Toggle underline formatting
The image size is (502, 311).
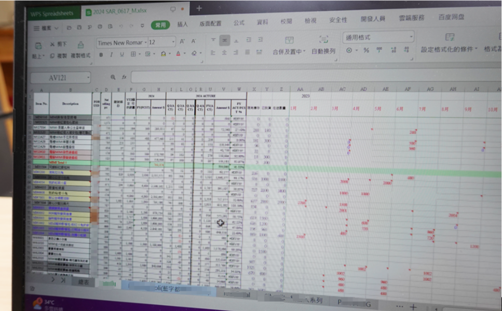click(121, 54)
